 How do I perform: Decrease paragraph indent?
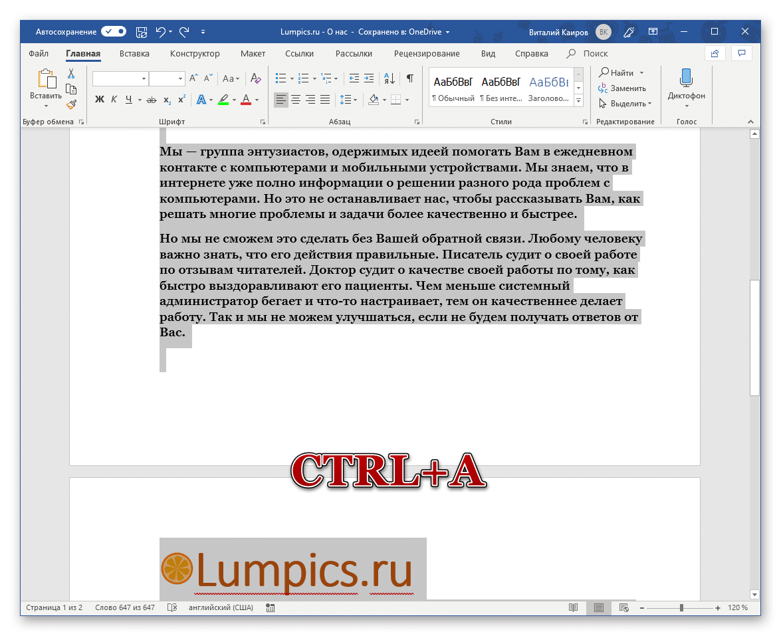tap(354, 78)
